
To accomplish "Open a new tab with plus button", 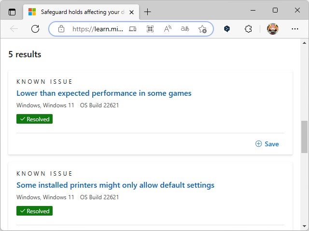I will point(147,12).
